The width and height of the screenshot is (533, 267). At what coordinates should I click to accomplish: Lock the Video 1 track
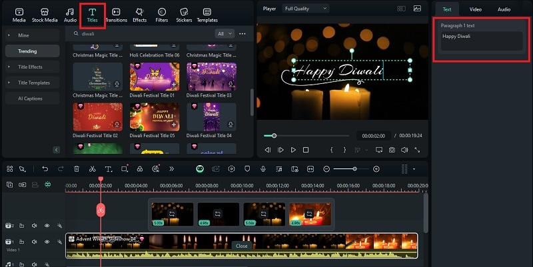(21, 242)
